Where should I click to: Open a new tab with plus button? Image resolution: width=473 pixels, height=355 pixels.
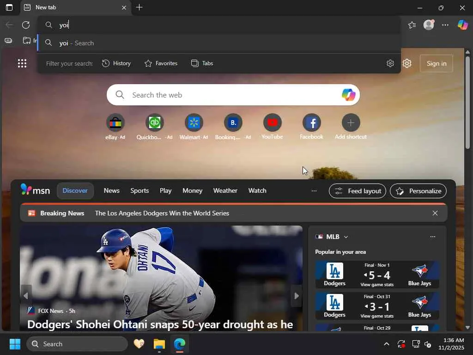click(x=139, y=7)
